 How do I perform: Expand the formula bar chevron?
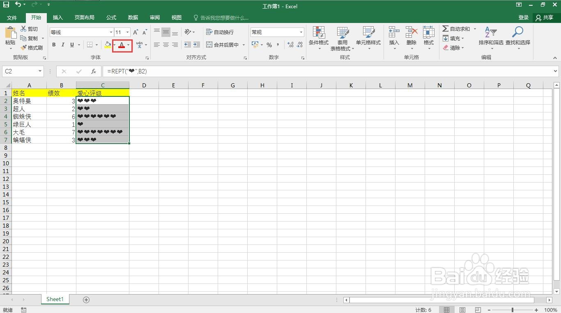pyautogui.click(x=556, y=71)
